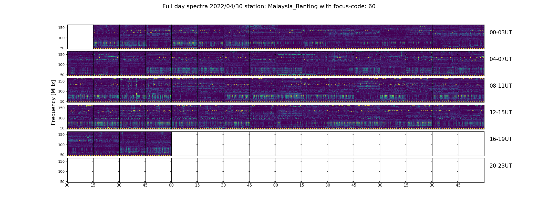Screen dimensions: 538x205
Task: Click the rightmost "45" time axis tick label
Action: pos(458,185)
